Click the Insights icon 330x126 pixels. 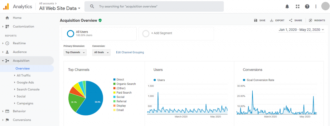click(310, 20)
